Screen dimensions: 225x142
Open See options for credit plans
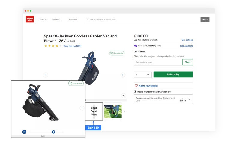pos(187,40)
